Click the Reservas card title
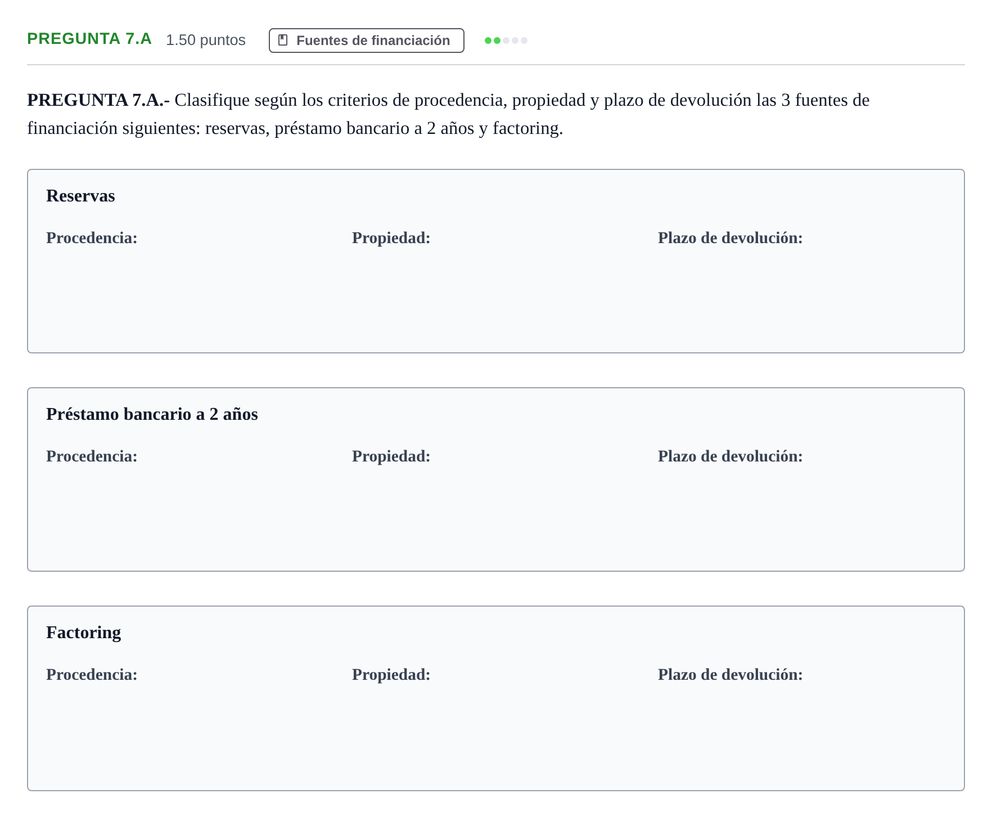This screenshot has height=834, width=992. pos(80,196)
